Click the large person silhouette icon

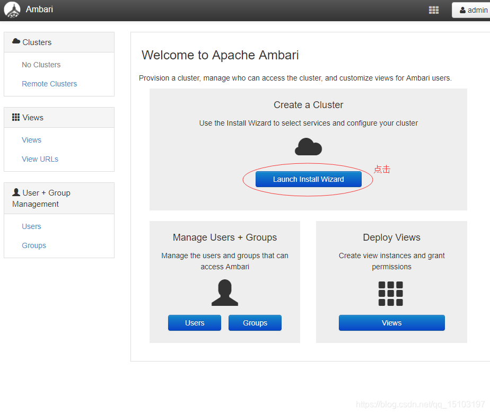pyautogui.click(x=225, y=293)
